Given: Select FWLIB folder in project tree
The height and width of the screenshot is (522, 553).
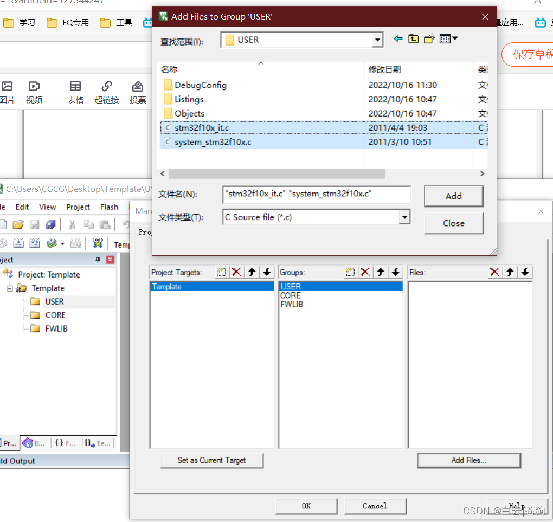Looking at the screenshot, I should coord(56,328).
